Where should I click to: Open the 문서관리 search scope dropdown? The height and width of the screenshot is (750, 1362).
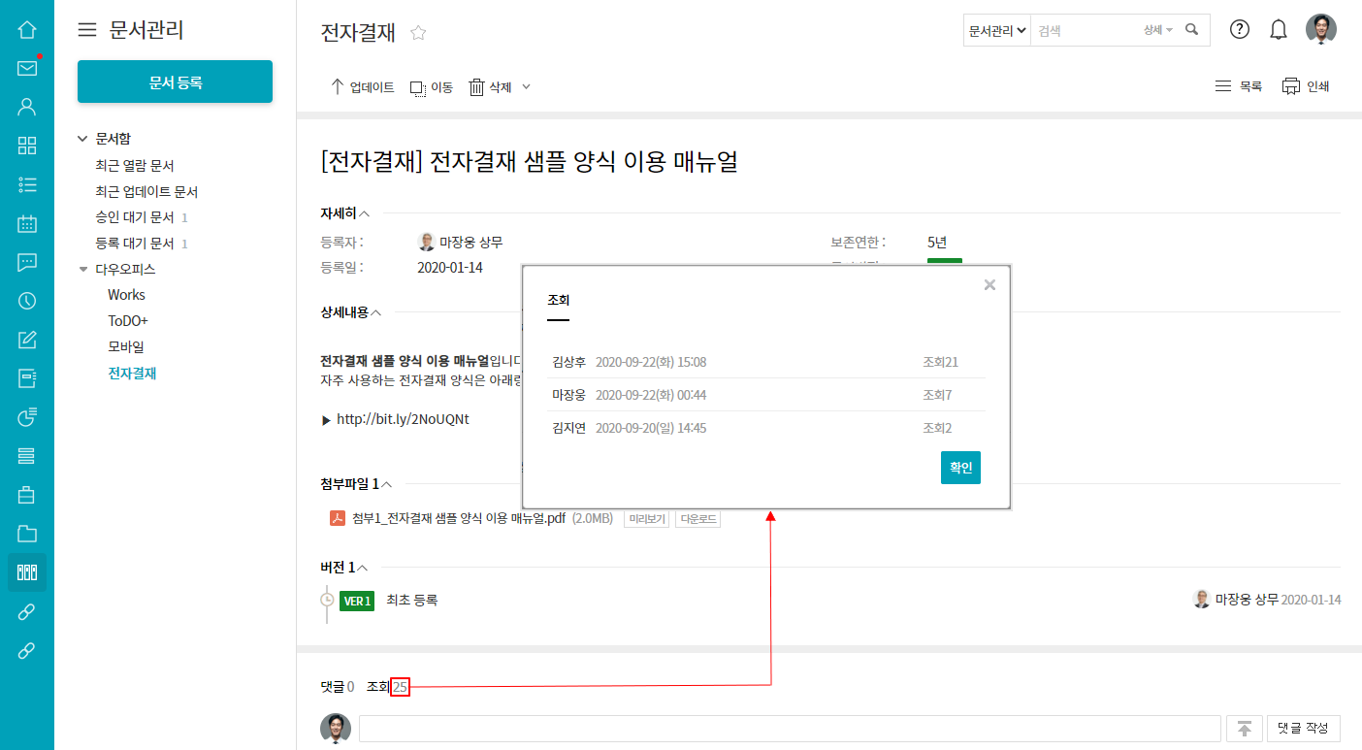tap(996, 30)
